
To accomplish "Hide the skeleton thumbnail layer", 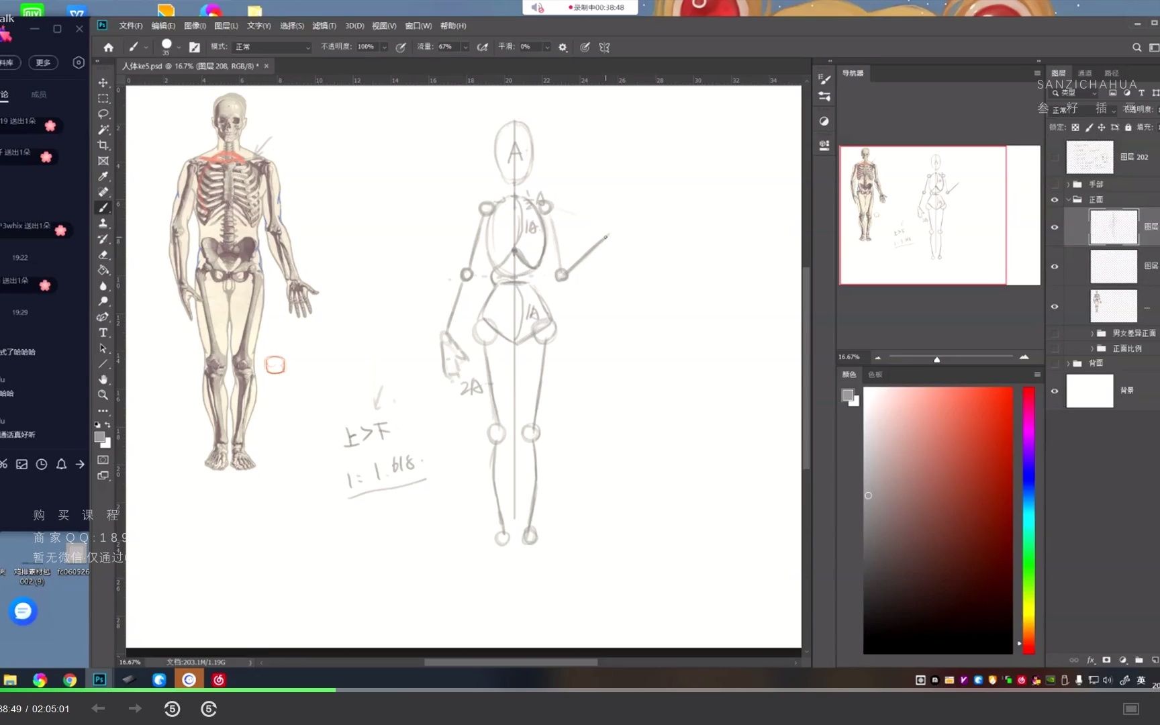I will click(1054, 306).
